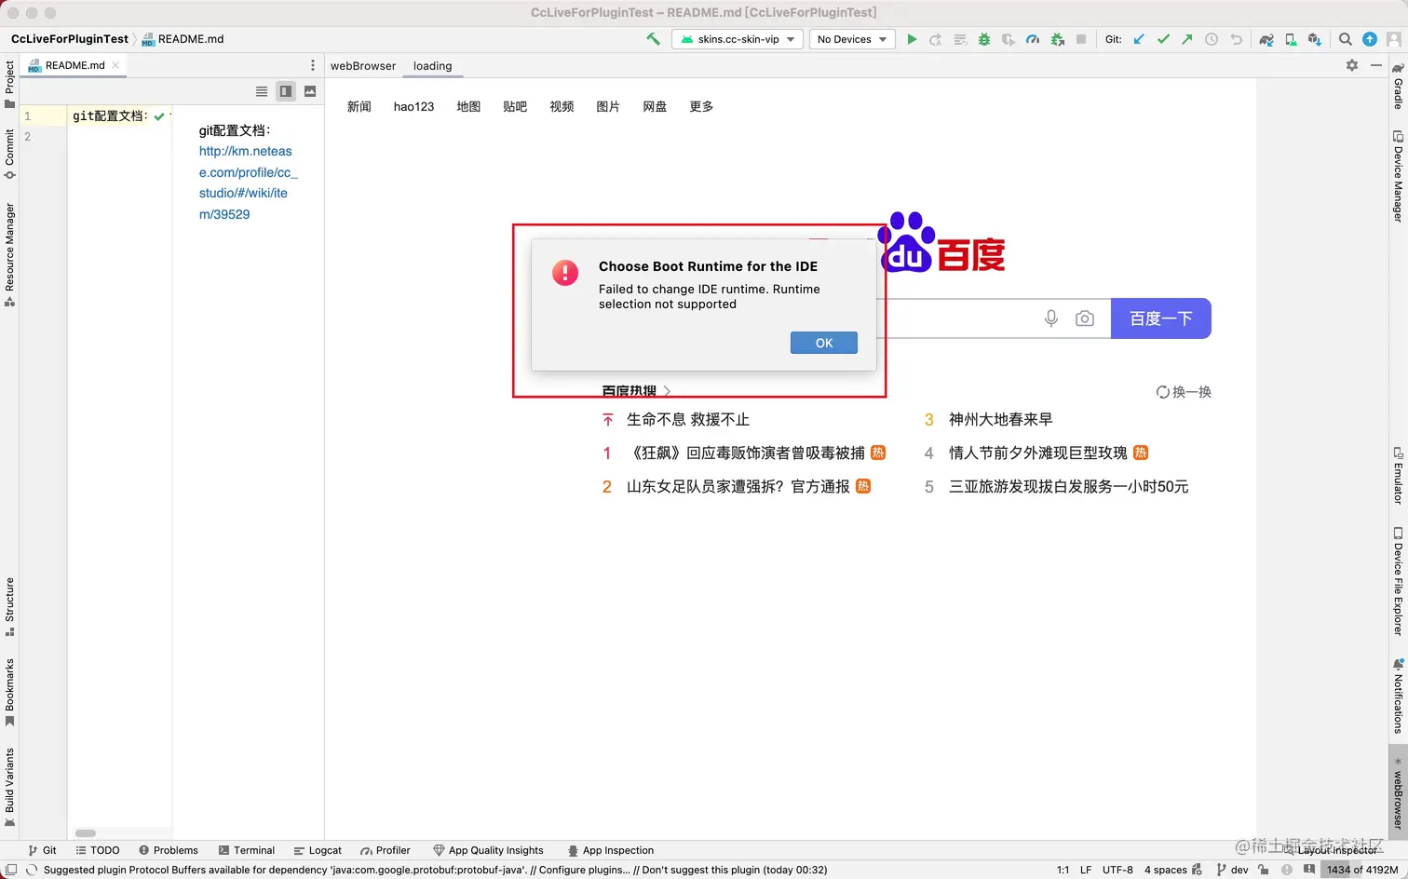Click 换一换 to refresh hot searches
The height and width of the screenshot is (879, 1408).
click(1184, 392)
